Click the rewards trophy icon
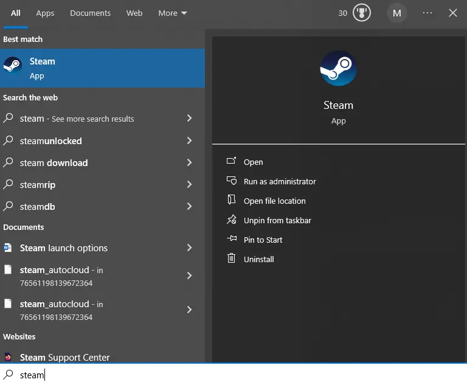 pos(362,13)
